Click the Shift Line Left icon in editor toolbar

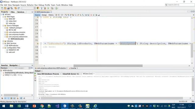pos(86,15)
